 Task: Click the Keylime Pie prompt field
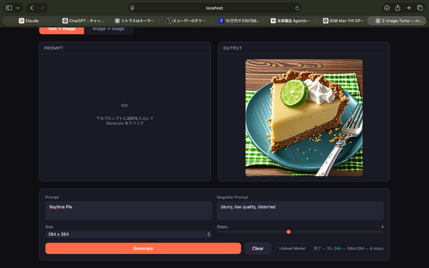[x=129, y=210]
